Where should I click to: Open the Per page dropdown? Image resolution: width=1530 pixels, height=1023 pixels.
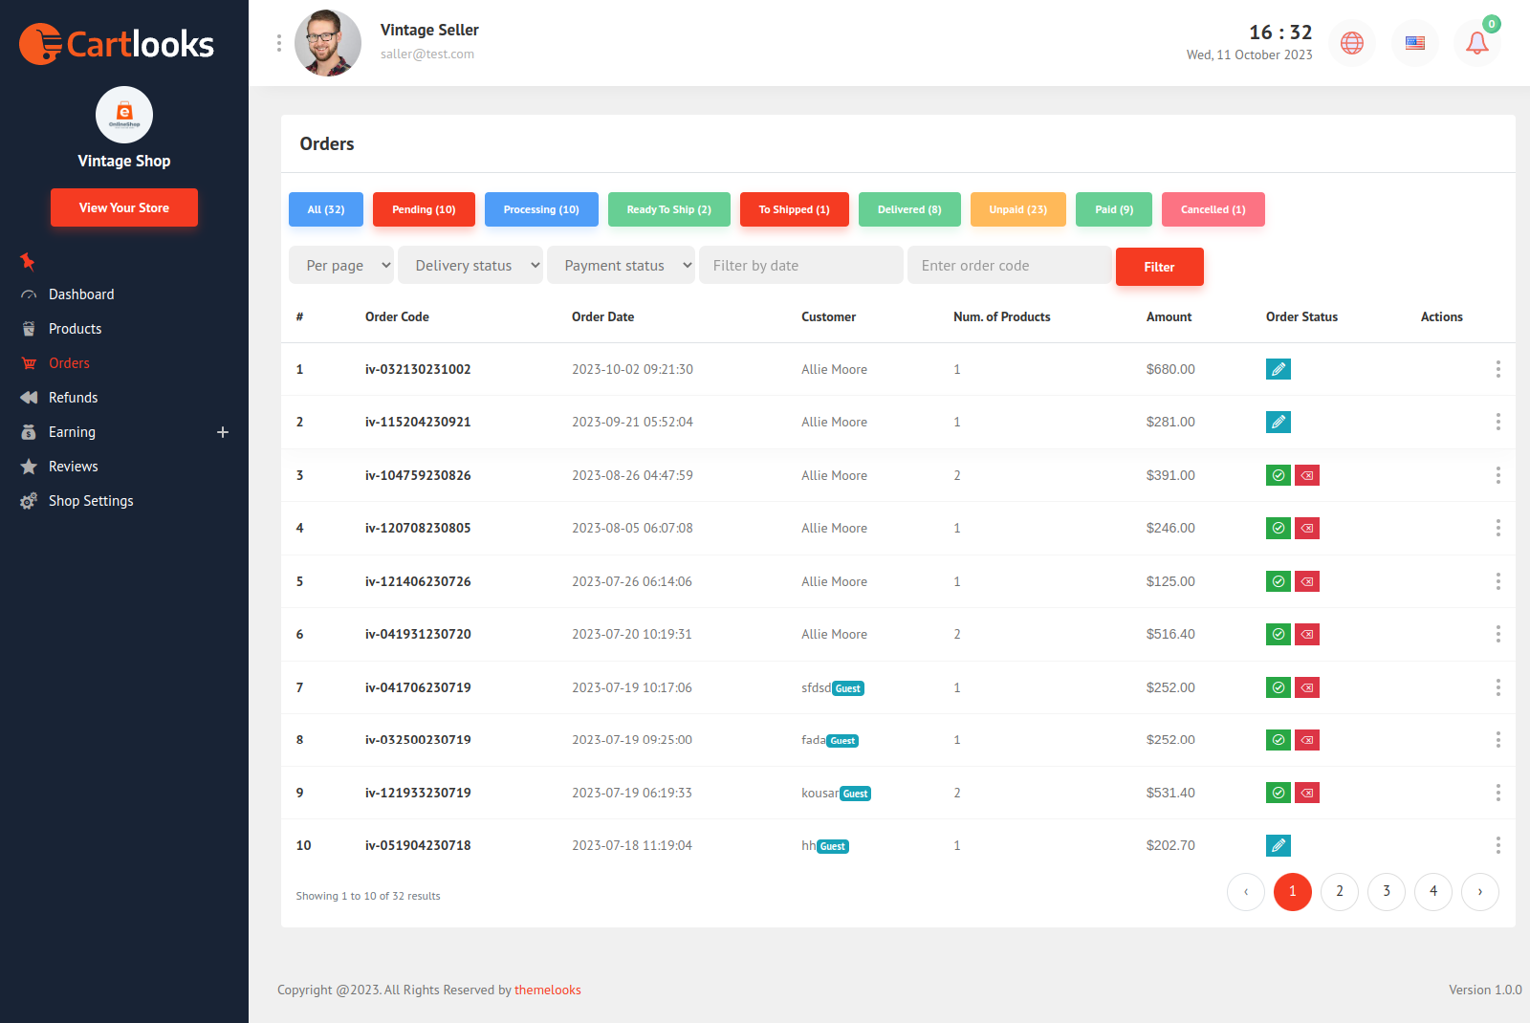pos(341,265)
